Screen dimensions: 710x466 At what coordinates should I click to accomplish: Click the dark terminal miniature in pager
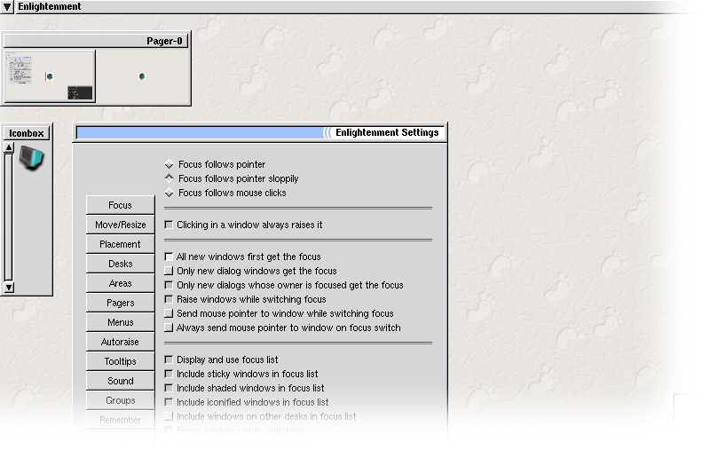pos(80,92)
